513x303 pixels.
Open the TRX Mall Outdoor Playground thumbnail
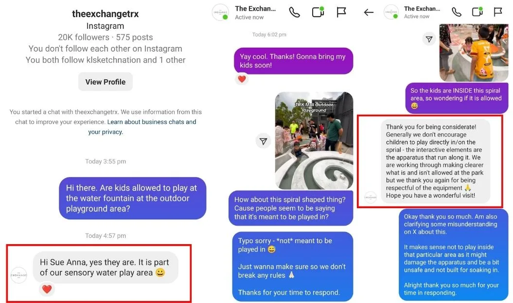click(314, 141)
